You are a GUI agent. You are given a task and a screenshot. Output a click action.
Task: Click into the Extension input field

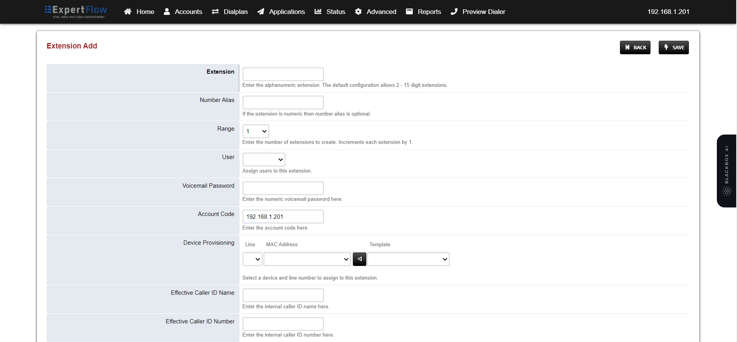point(283,74)
